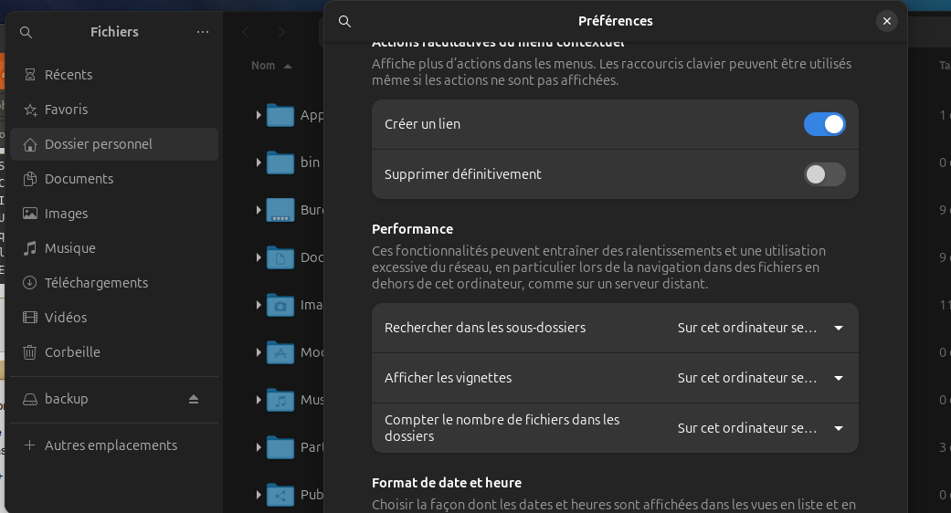
Task: Open Corbeille trash in sidebar
Action: [114, 352]
